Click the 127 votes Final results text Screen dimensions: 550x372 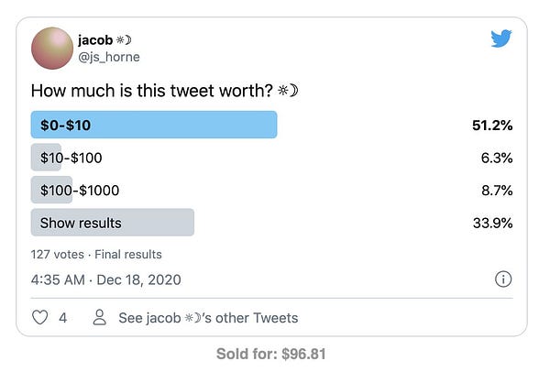pos(96,254)
